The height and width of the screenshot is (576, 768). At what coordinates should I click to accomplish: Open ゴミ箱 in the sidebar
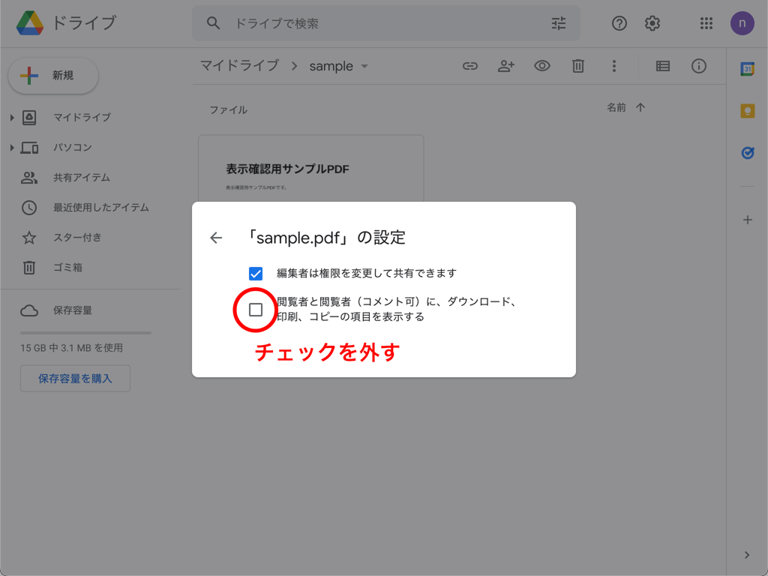click(67, 268)
